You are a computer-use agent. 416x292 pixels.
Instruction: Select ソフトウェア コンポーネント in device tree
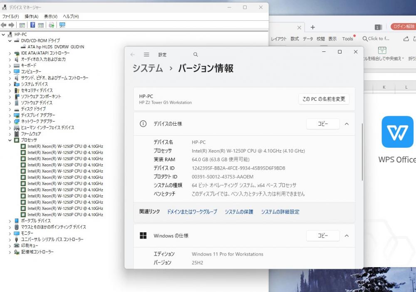click(41, 97)
